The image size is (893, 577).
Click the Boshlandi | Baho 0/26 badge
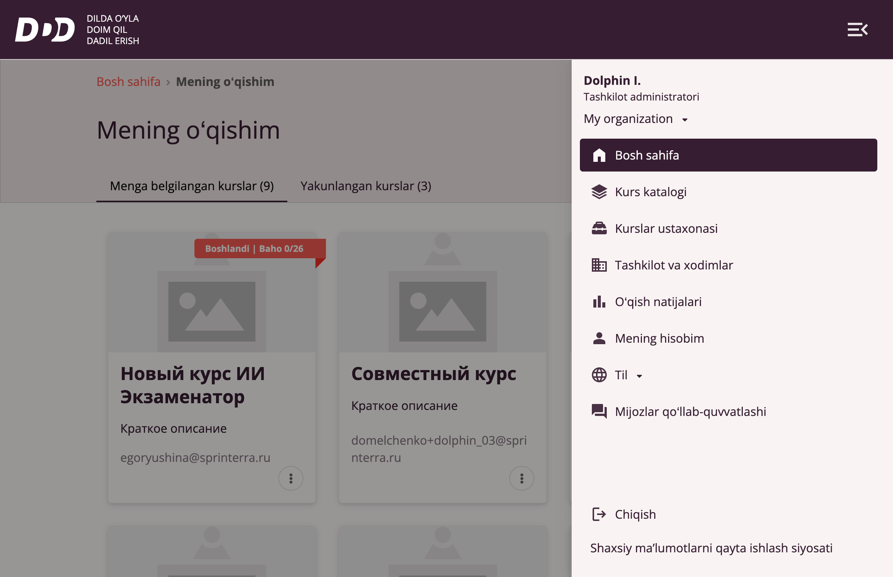pyautogui.click(x=260, y=249)
